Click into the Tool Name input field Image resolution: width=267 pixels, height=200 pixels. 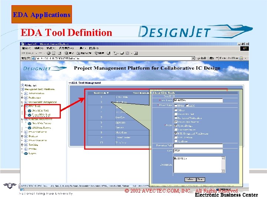tap(198, 100)
